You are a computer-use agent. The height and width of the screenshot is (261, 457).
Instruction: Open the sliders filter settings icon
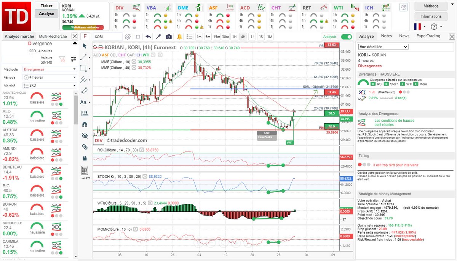73,59
